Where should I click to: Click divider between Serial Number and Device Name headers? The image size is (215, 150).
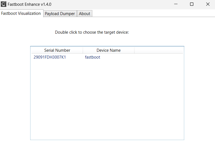(83, 50)
